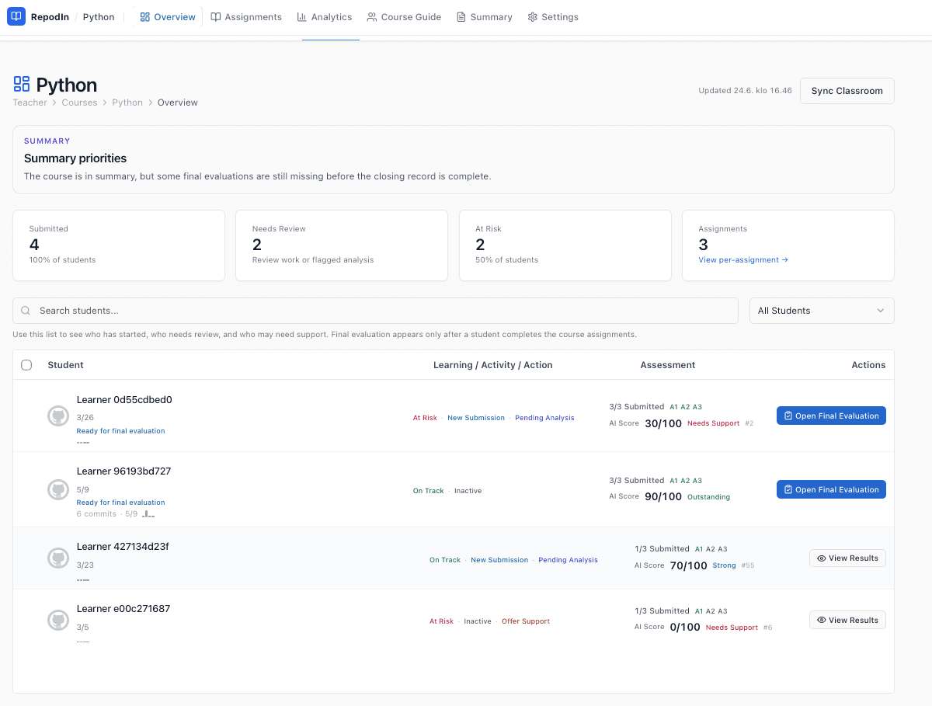Click the commit activity sparkline for Learner 96193bd727
Viewport: 932px width, 706px height.
click(148, 514)
